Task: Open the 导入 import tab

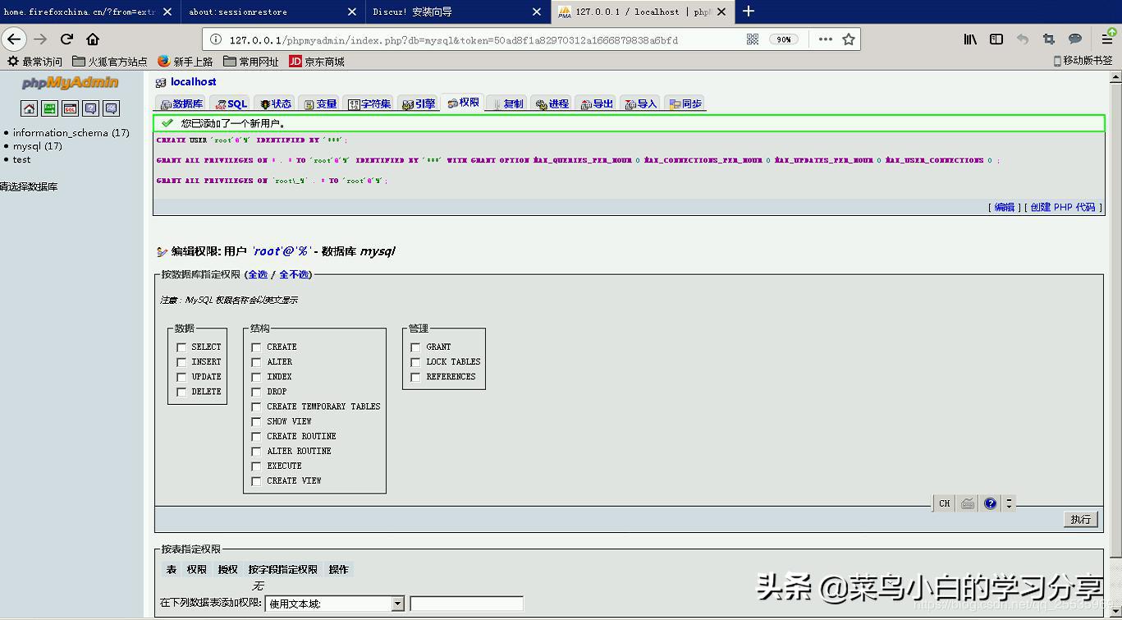Action: point(640,103)
